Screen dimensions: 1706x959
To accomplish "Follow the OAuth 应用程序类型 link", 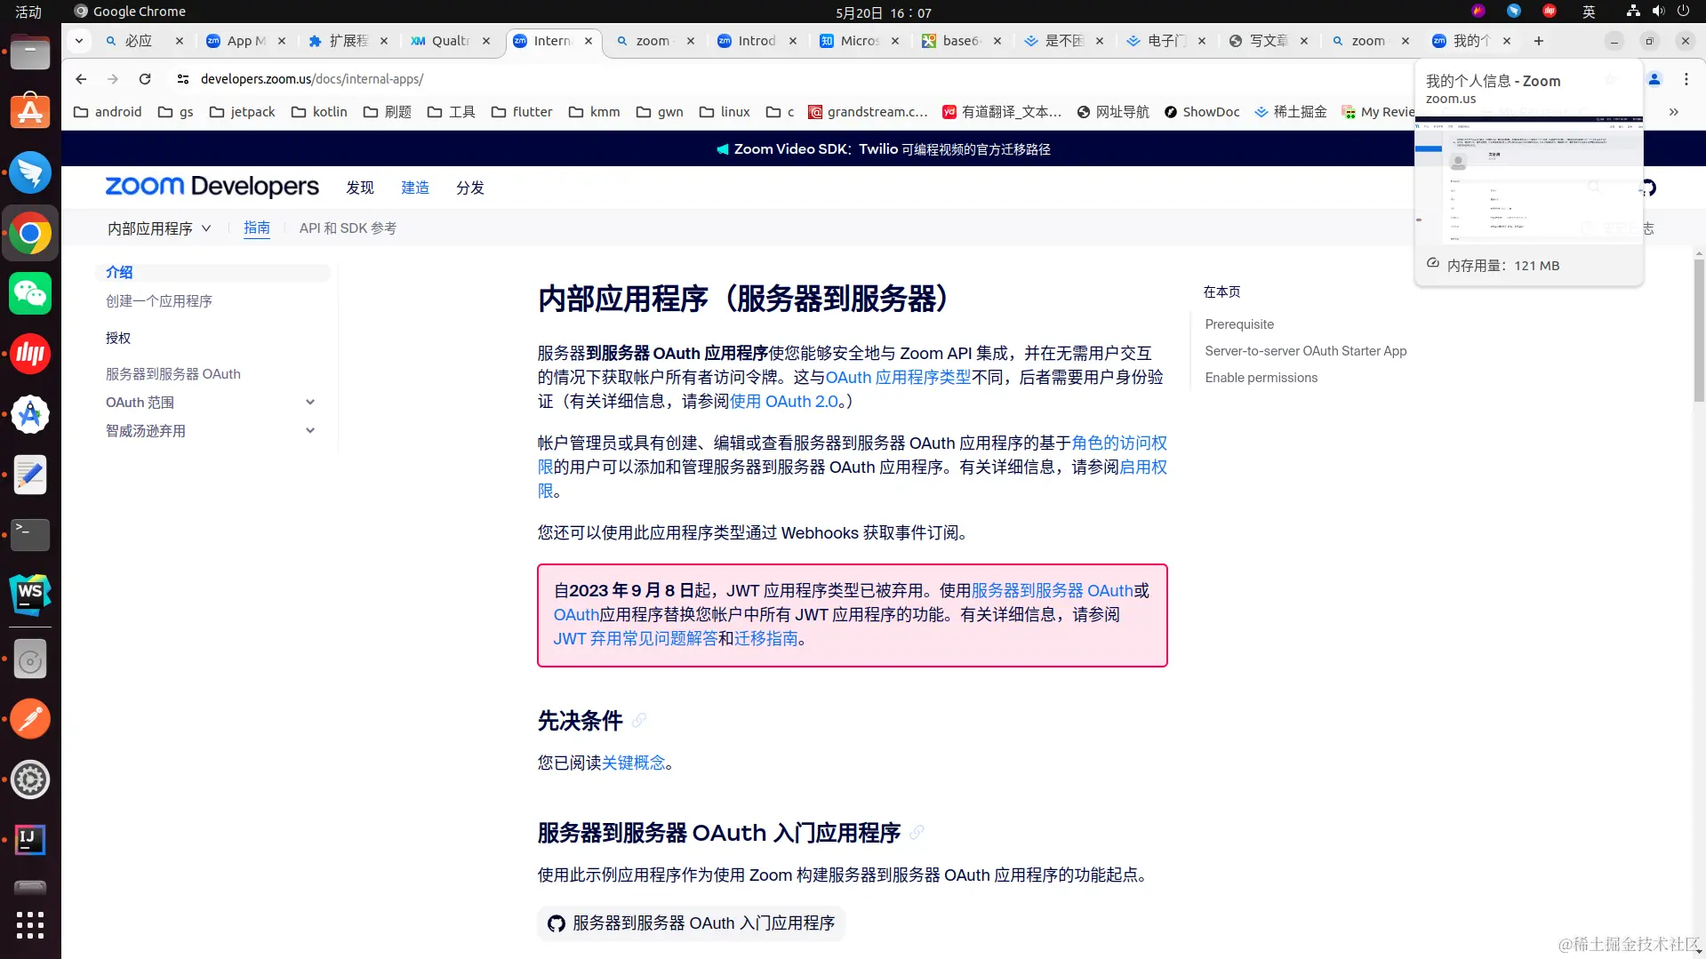I will (x=898, y=378).
